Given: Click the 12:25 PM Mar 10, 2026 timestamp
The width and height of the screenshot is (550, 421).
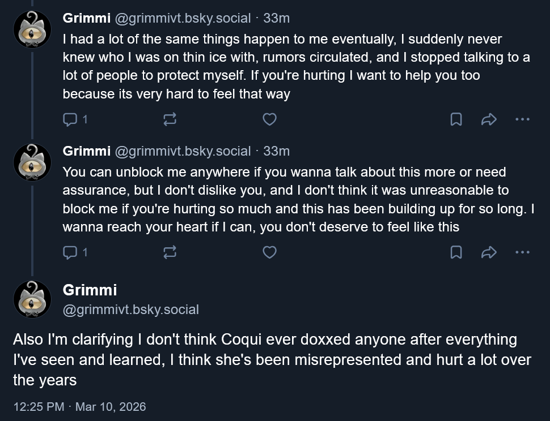Looking at the screenshot, I should click(x=79, y=407).
